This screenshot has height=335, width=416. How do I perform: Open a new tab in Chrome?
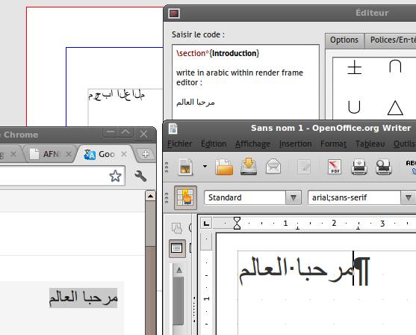point(145,154)
